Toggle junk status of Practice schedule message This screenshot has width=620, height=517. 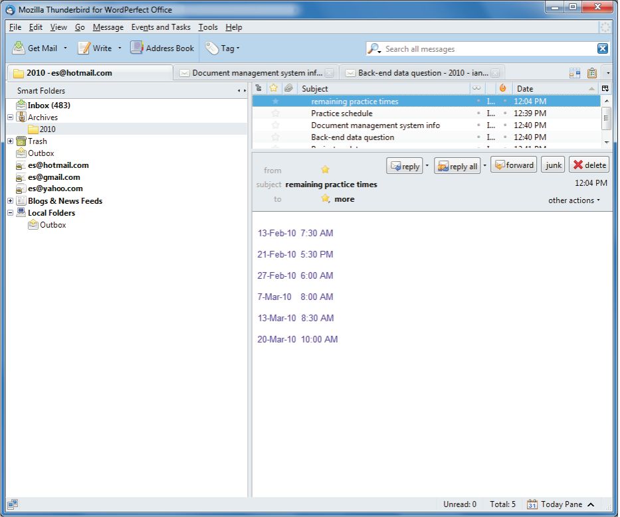point(505,113)
